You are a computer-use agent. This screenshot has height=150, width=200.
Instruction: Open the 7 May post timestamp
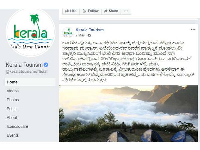pyautogui.click(x=80, y=35)
